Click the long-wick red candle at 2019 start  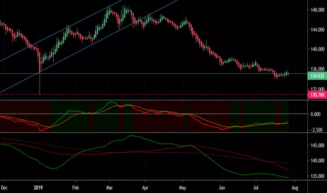39,73
